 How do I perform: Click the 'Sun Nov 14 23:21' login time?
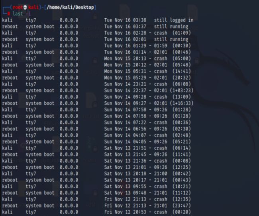[x=125, y=84]
